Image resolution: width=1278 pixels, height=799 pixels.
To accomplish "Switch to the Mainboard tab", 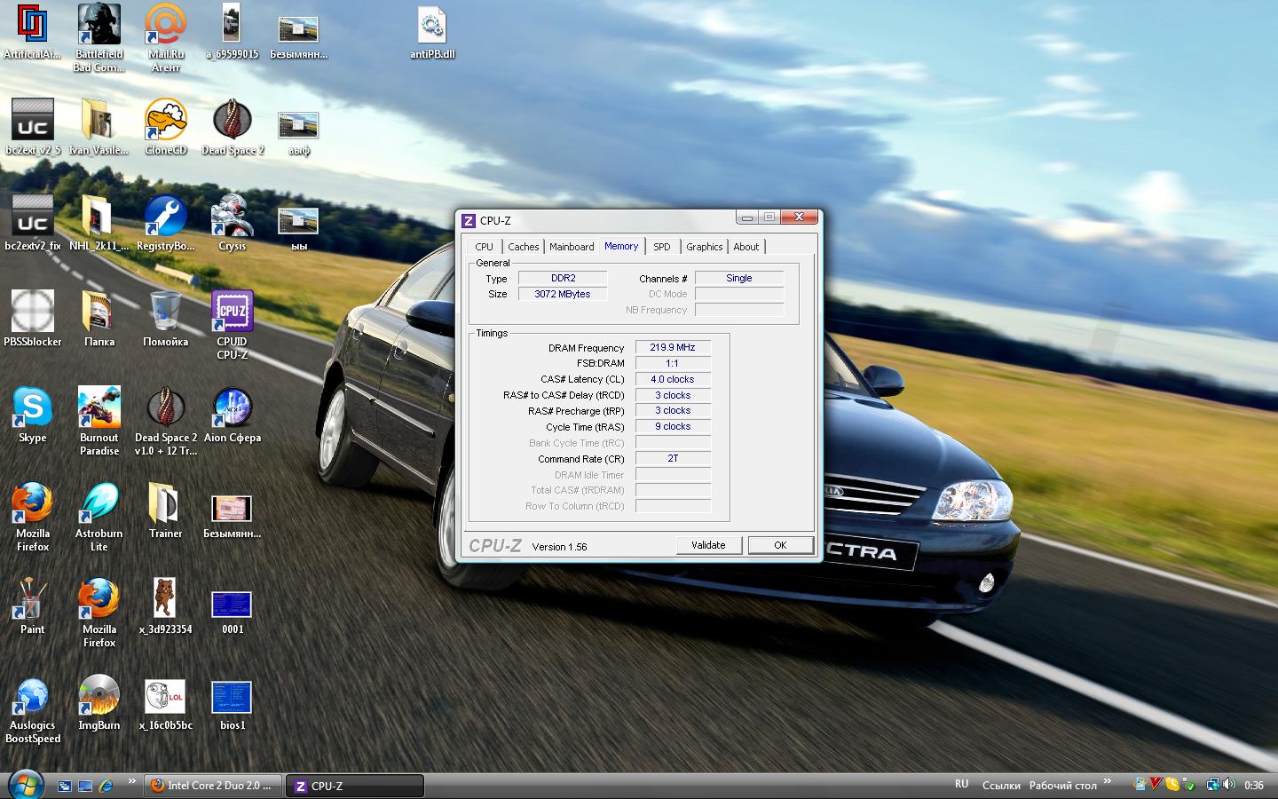I will click(x=572, y=247).
